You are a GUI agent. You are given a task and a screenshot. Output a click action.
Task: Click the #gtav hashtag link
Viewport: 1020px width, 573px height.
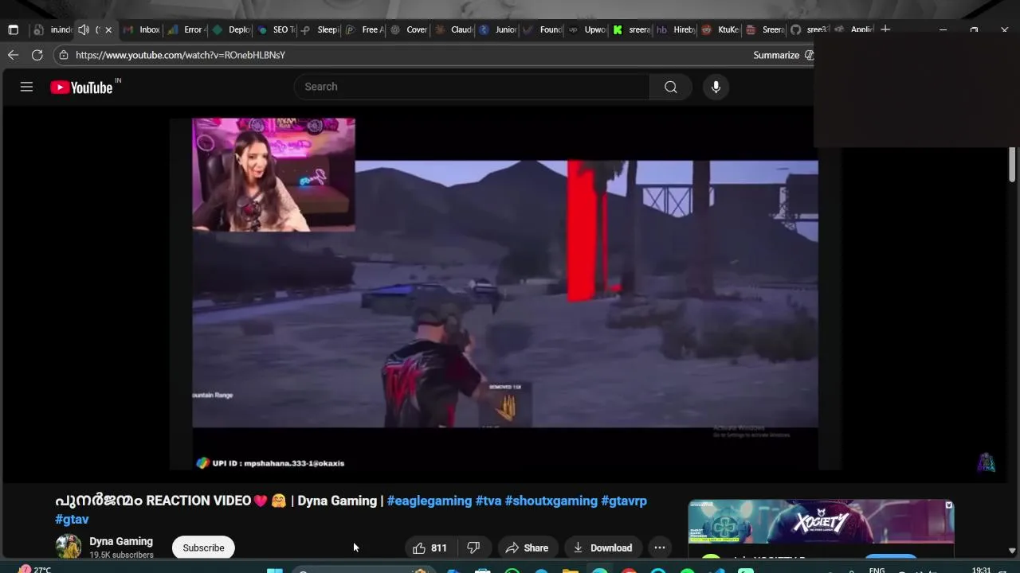tap(72, 519)
